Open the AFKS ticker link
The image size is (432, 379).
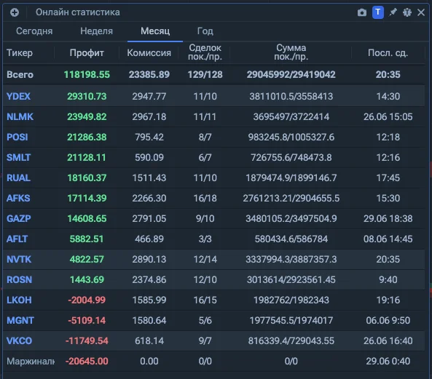pos(18,199)
